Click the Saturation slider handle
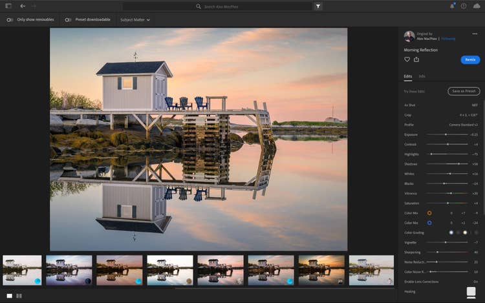485x303 pixels. click(x=447, y=204)
